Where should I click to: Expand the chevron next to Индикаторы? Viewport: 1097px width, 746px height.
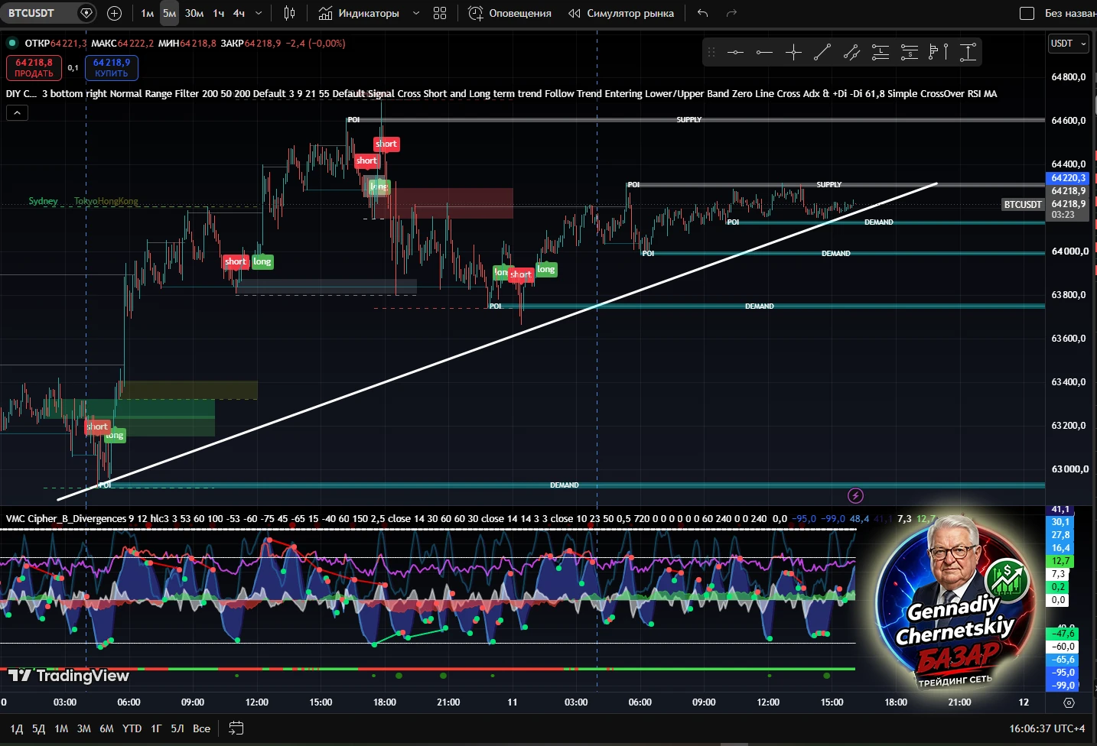pyautogui.click(x=416, y=13)
